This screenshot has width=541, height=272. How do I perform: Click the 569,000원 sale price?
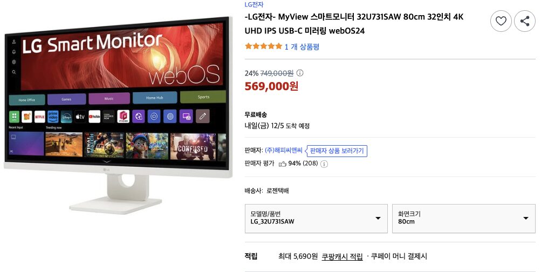[x=271, y=86]
